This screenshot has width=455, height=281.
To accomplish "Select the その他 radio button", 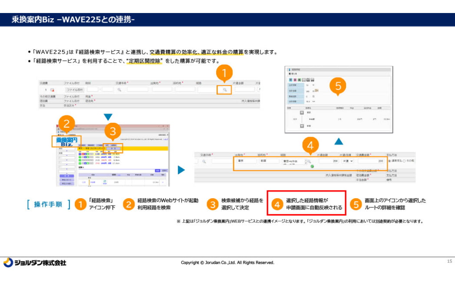I will pos(404,161).
